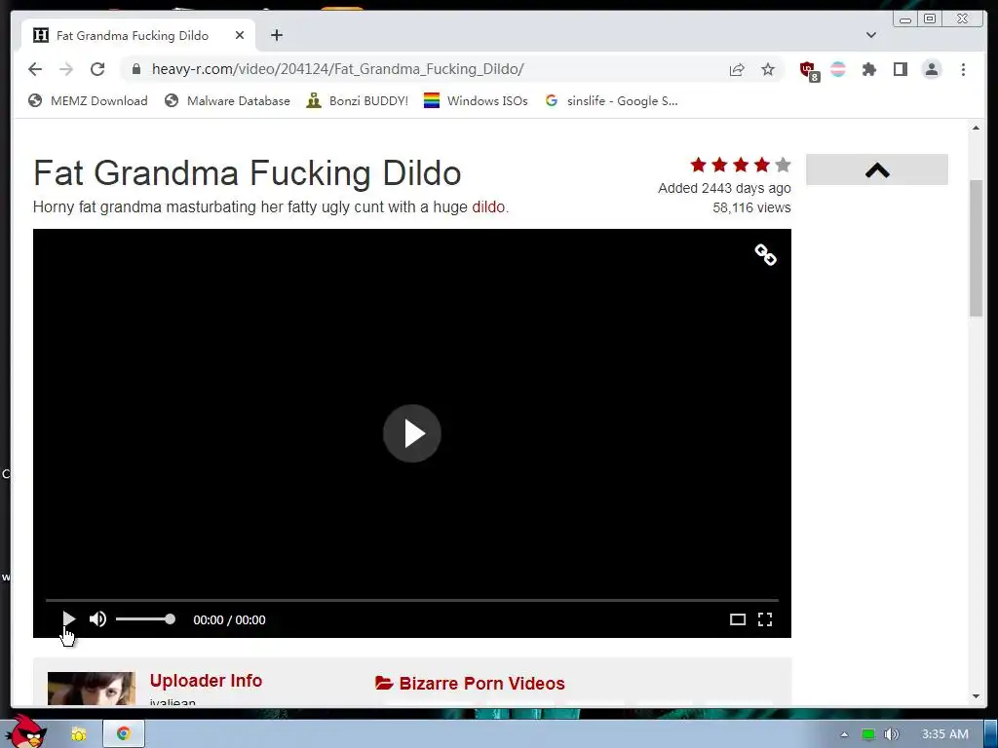
Task: Open the uploader avatar thumbnail
Action: (92, 689)
